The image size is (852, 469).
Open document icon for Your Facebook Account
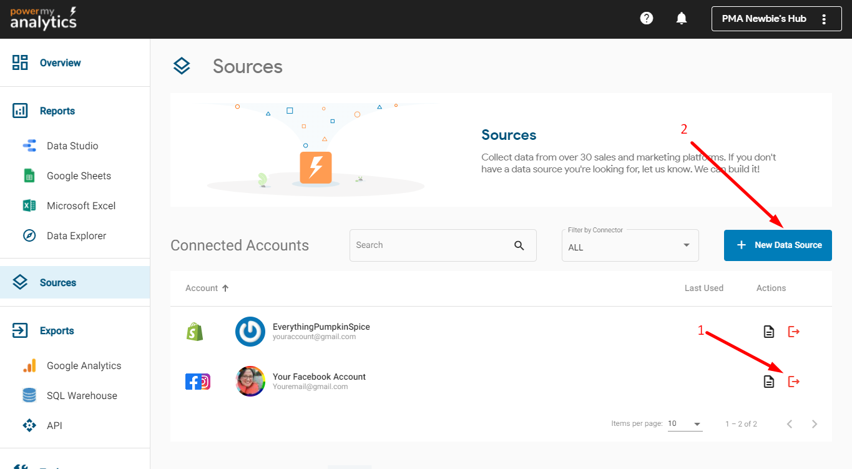click(769, 382)
